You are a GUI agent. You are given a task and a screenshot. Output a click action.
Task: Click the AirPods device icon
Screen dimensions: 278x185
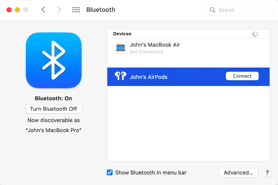120,76
